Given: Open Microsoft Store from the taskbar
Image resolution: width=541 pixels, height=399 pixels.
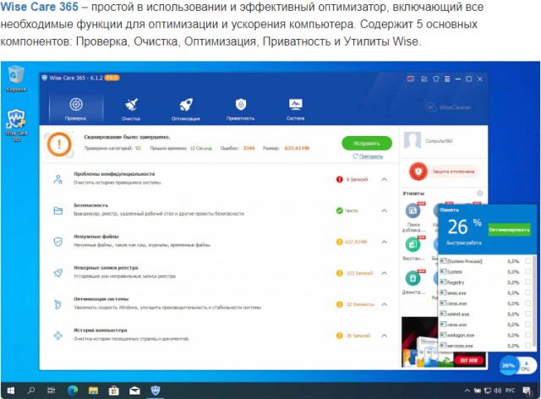Looking at the screenshot, I should coord(114,391).
